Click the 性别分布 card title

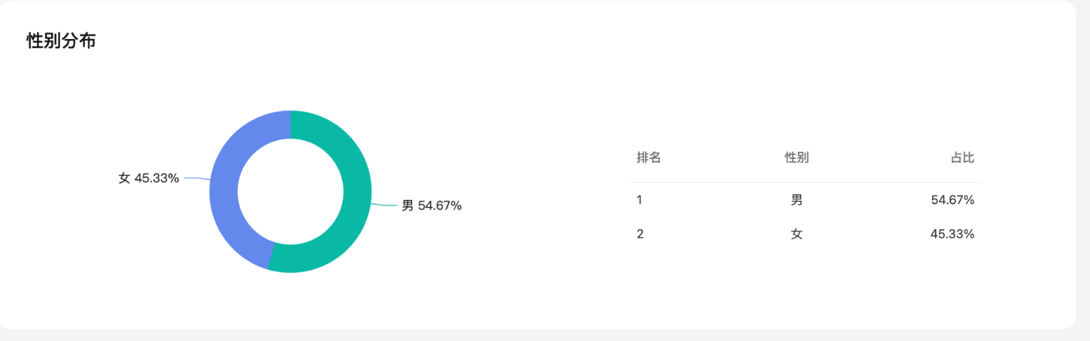pos(61,41)
